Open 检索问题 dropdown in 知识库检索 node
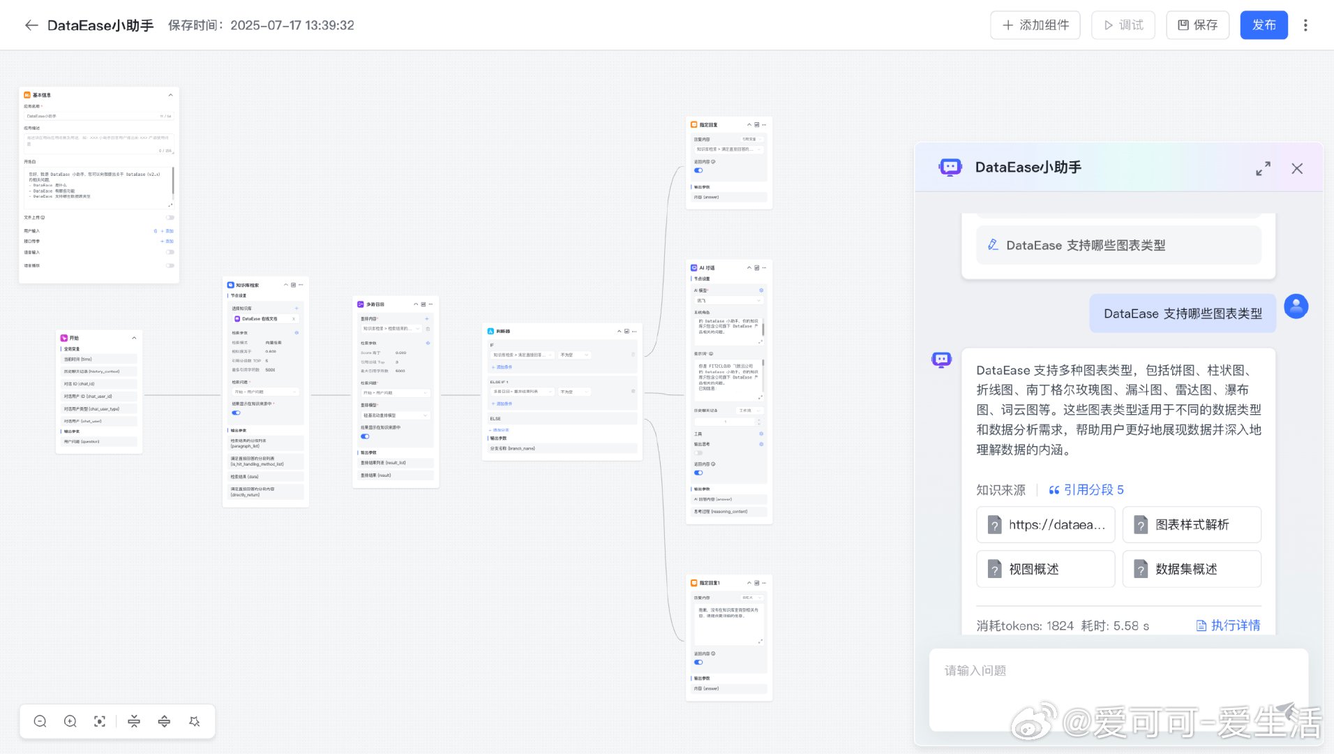1334x754 pixels. tap(265, 392)
